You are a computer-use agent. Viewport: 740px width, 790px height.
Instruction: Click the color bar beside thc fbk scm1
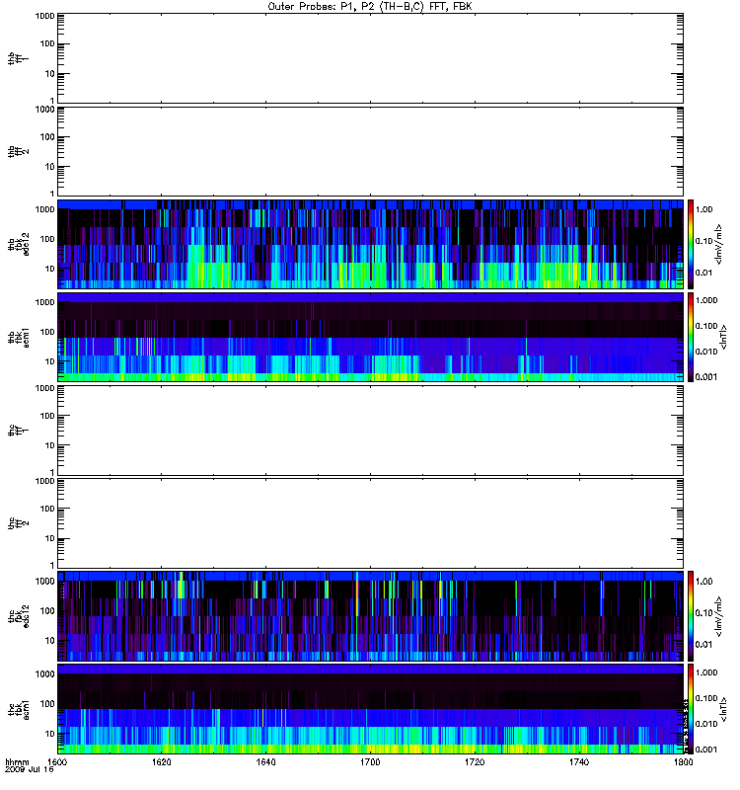pos(690,709)
